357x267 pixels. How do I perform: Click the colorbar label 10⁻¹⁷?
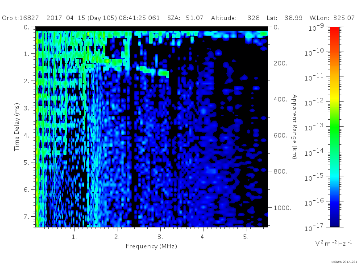point(315,227)
